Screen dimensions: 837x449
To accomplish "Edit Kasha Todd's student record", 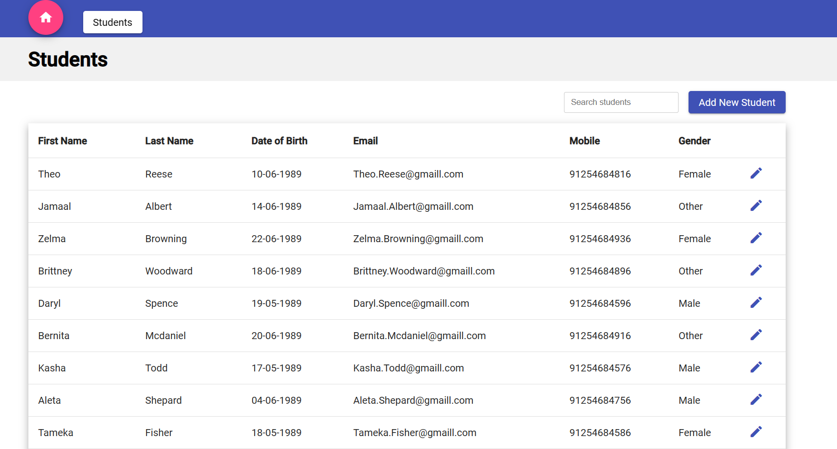I will coord(756,367).
